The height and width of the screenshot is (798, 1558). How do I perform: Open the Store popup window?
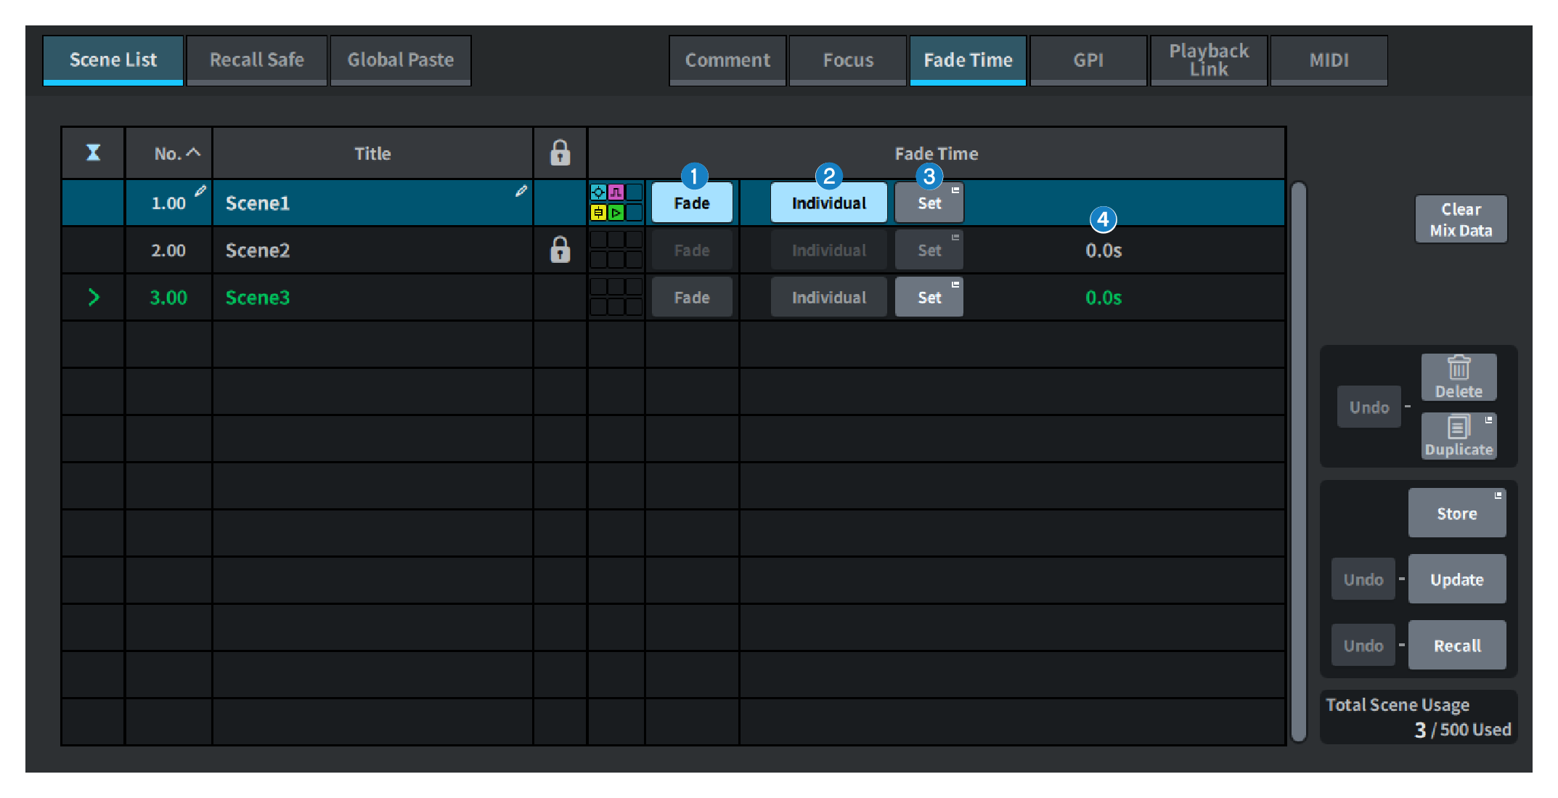tap(1456, 513)
